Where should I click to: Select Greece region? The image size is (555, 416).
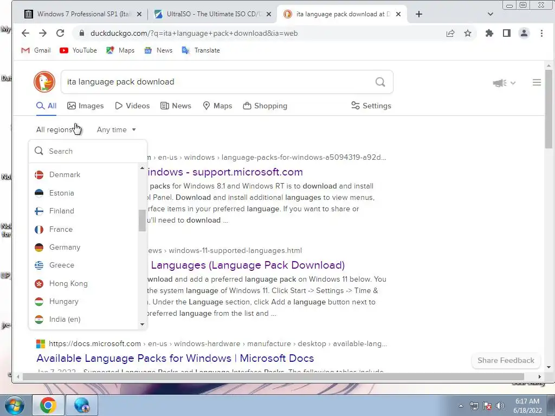84,265
